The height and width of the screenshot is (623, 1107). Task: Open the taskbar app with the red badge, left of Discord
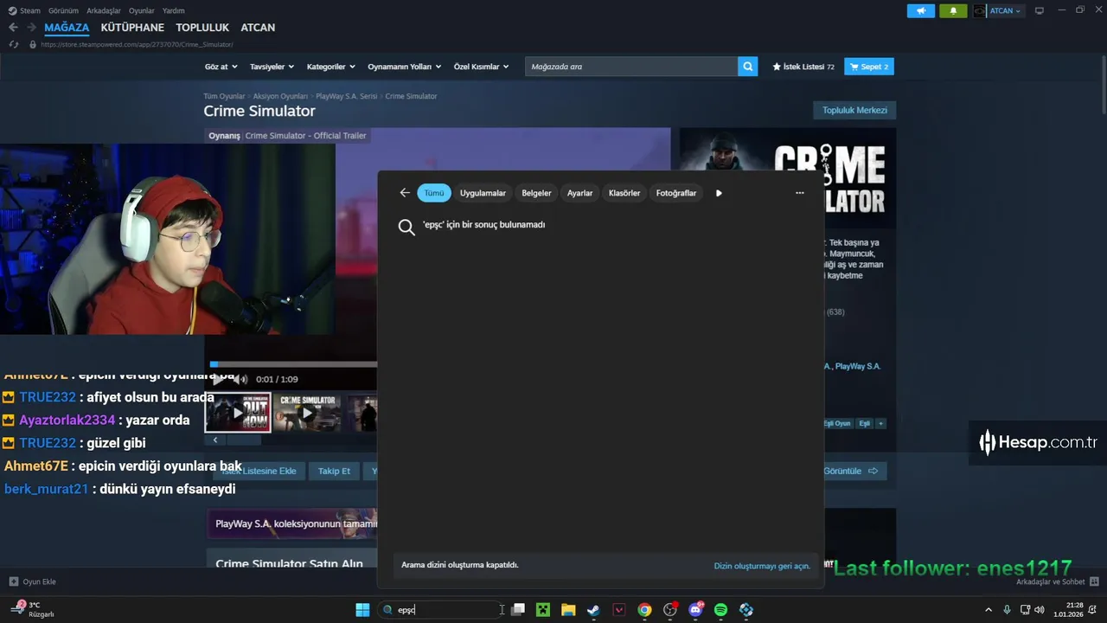(x=670, y=610)
